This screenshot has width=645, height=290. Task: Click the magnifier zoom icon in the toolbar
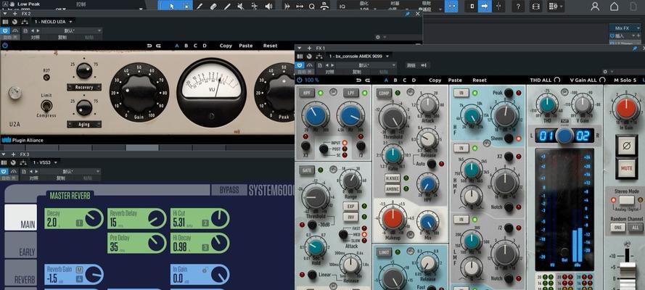pos(312,6)
